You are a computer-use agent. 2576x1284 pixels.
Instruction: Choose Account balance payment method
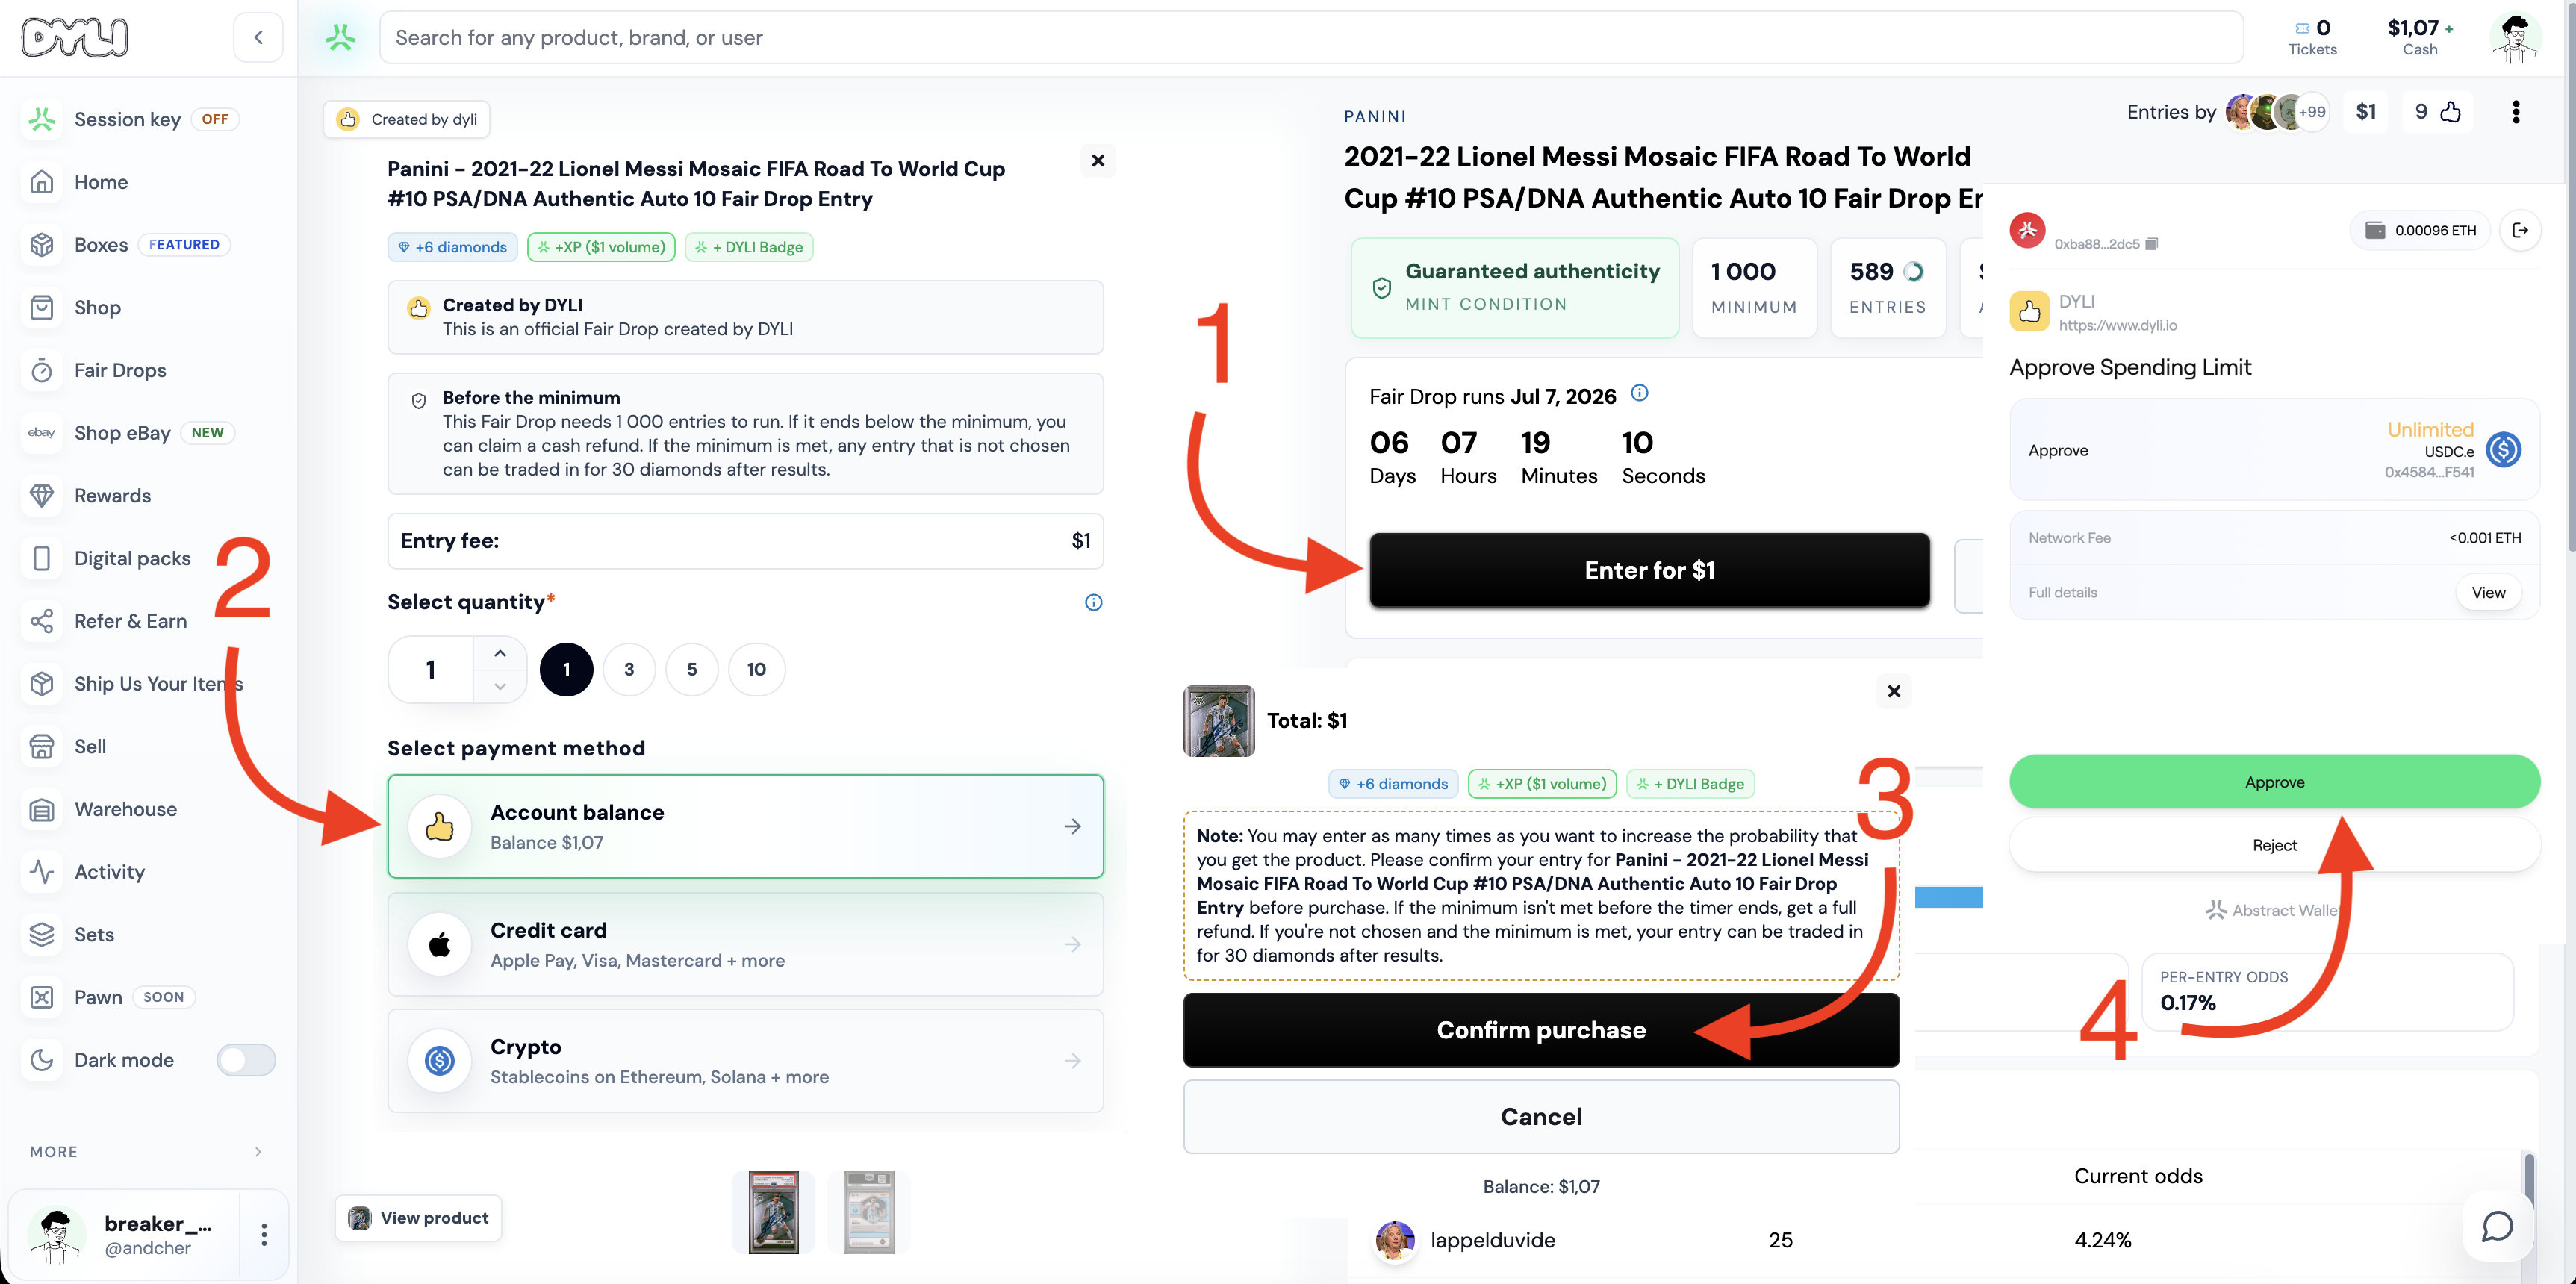[746, 826]
